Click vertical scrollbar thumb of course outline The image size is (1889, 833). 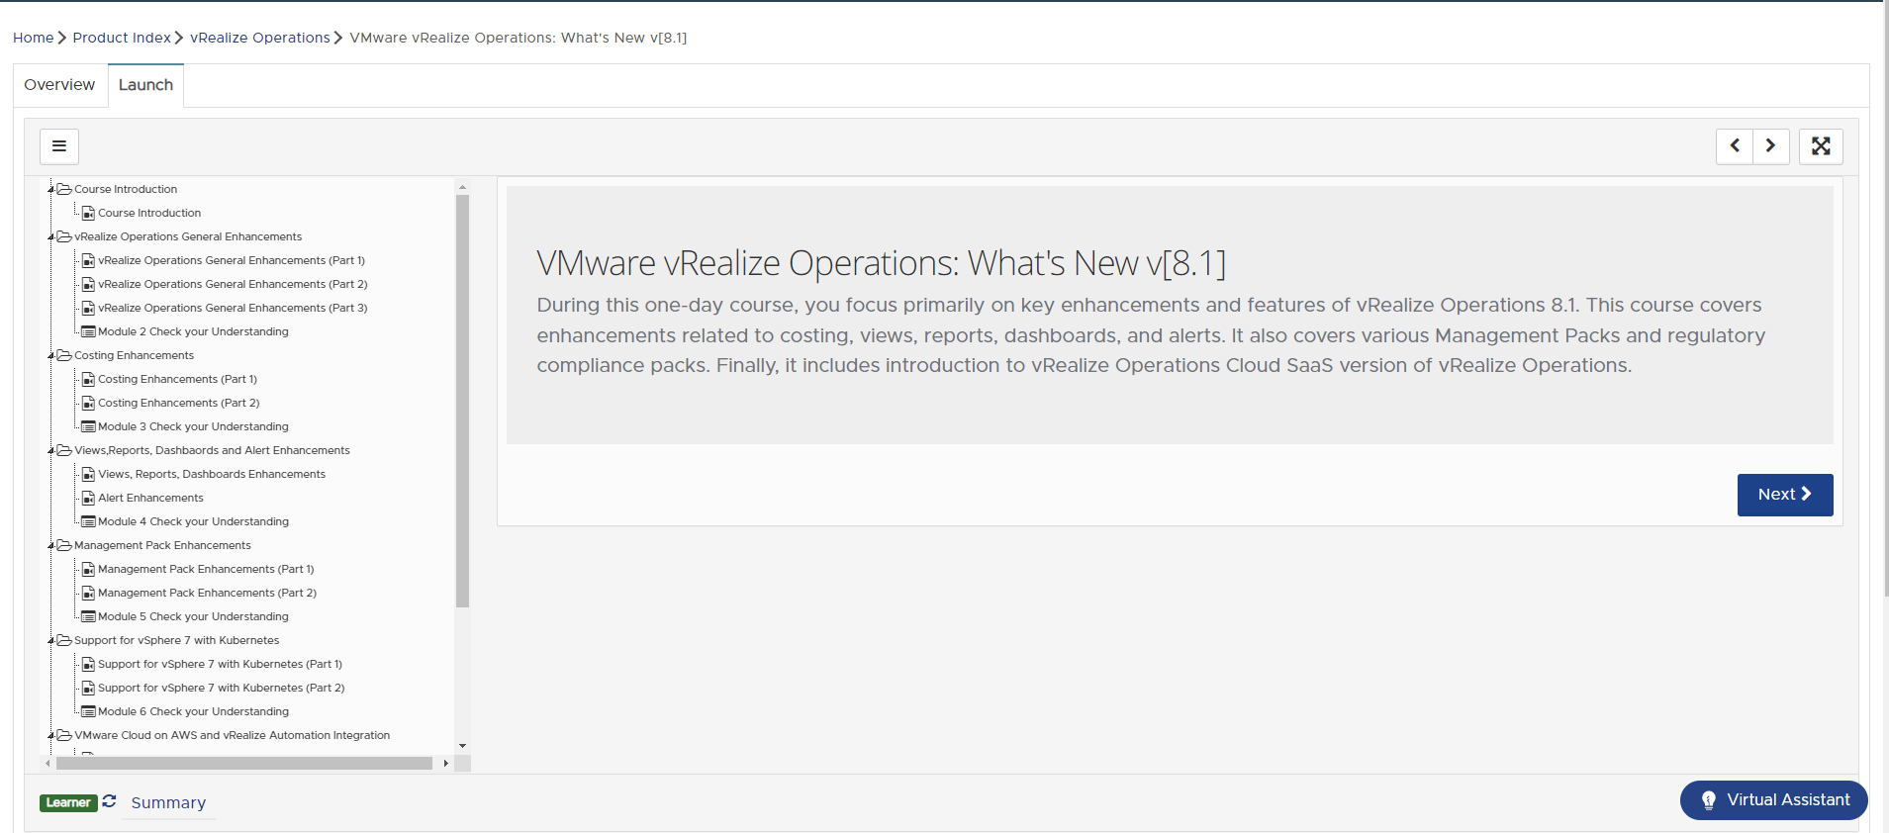click(462, 401)
